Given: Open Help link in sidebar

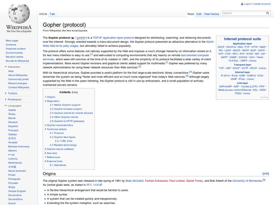Looking at the screenshot, I should (11, 71).
